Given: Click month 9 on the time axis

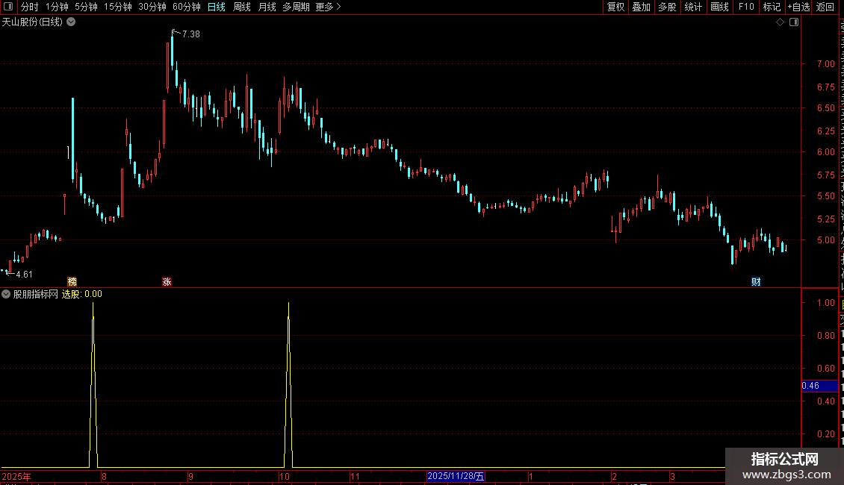Looking at the screenshot, I should coord(190,476).
